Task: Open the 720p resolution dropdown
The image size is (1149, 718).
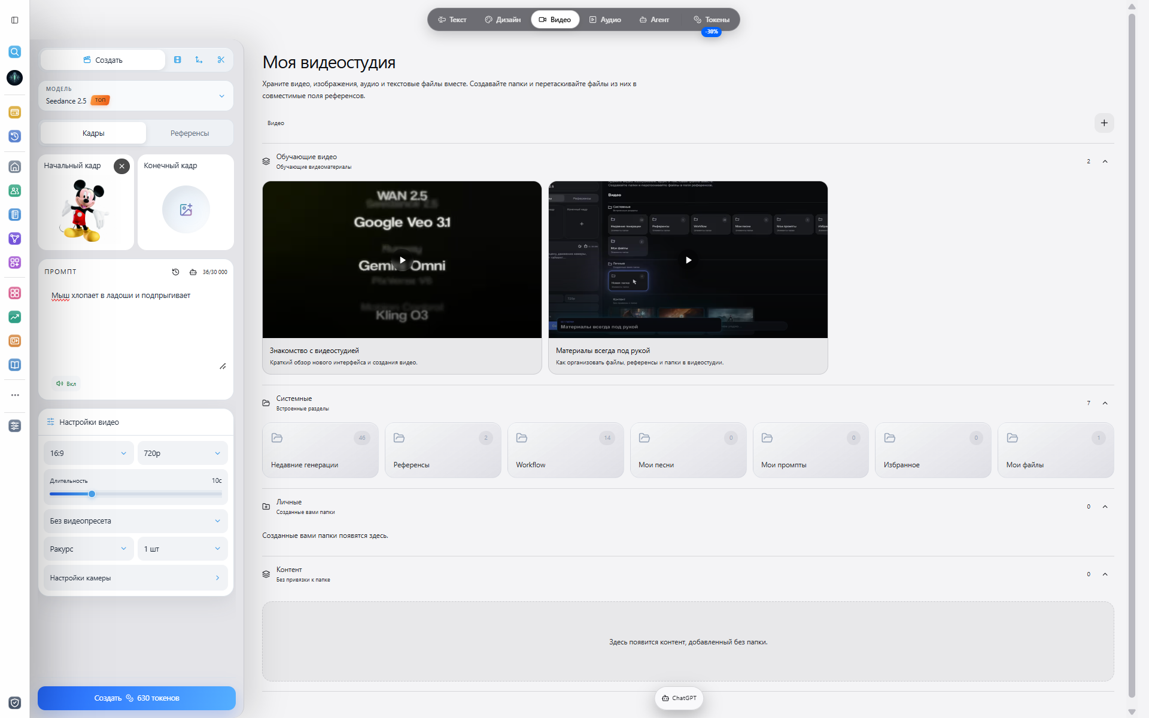Action: tap(183, 454)
